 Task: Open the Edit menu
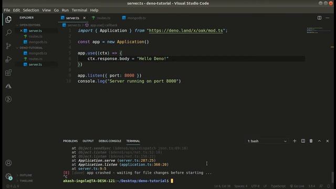(16, 10)
